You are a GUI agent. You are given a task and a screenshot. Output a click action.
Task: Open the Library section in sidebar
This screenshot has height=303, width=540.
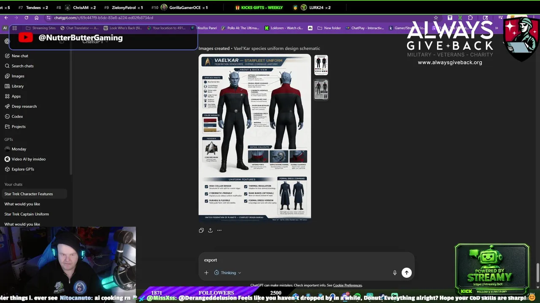(x=14, y=86)
